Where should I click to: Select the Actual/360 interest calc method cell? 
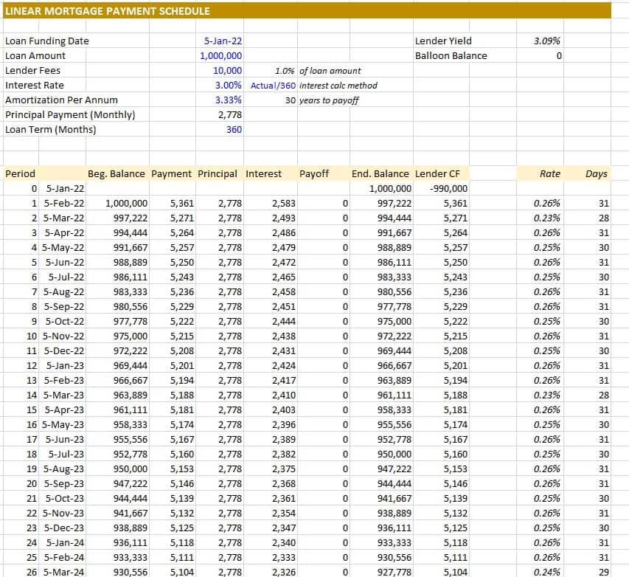point(273,86)
